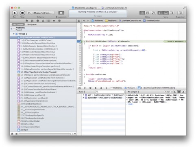Image resolution: width=196 pixels, height=149 pixels.
Task: Toggle the Debug area view button
Action: [x=166, y=13]
